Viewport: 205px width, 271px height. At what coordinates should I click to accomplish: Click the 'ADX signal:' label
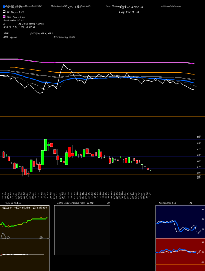tap(10, 37)
